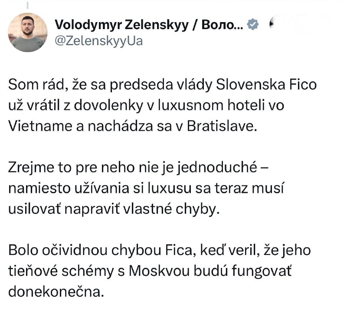Click 'Slovenska Fico' in the first line
The height and width of the screenshot is (321, 347).
(x=266, y=85)
